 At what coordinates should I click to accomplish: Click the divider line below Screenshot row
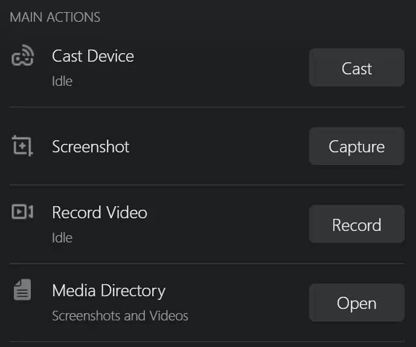tap(208, 185)
